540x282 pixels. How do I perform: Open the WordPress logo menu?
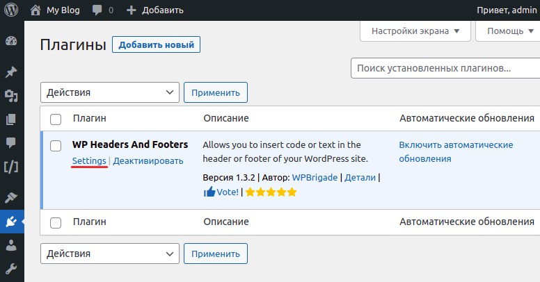coord(11,10)
